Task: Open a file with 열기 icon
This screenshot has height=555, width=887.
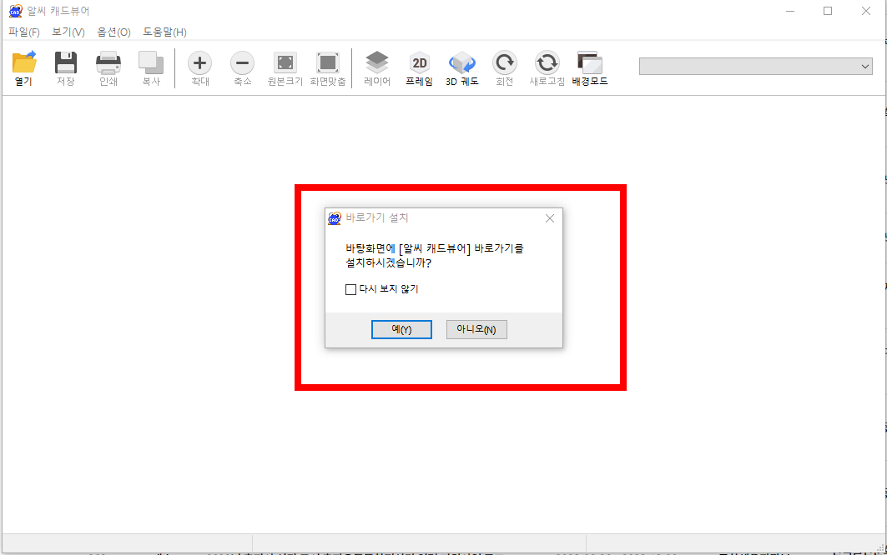Action: 23,67
